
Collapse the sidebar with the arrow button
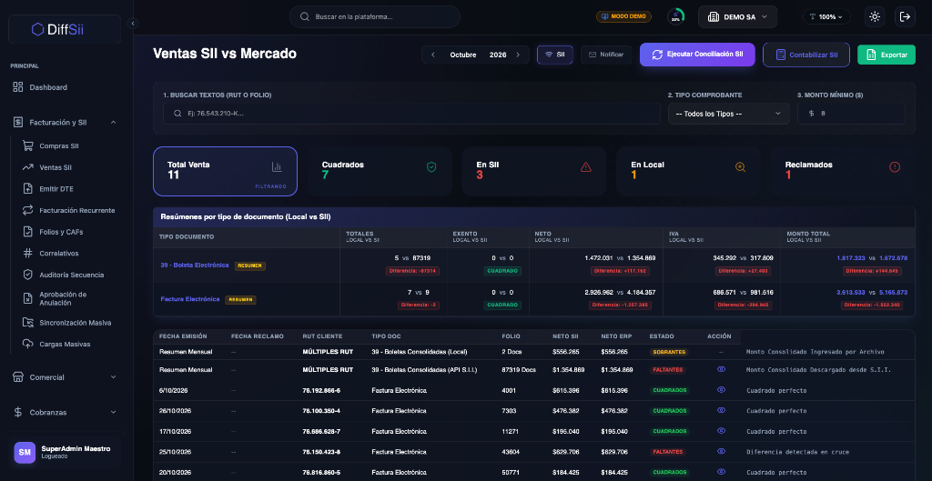point(133,23)
